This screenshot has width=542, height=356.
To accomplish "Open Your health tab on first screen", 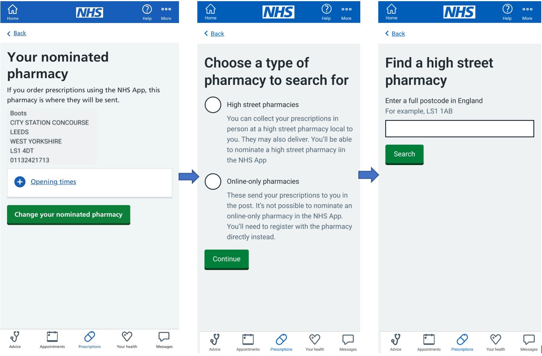I will (x=127, y=340).
